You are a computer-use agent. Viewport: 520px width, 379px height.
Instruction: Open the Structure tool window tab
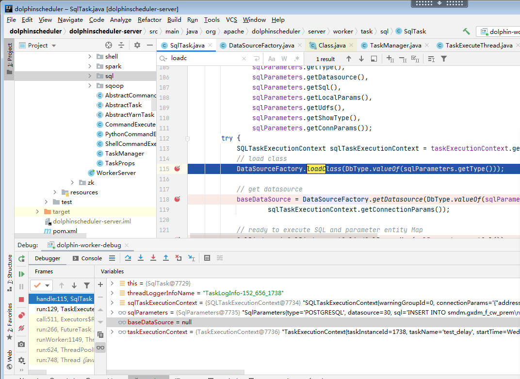click(x=10, y=273)
